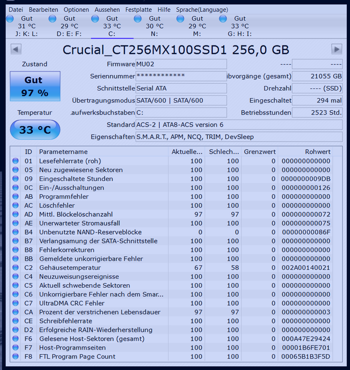The height and width of the screenshot is (370, 350).
Task: Select drive N: status orb
Action: click(x=138, y=18)
